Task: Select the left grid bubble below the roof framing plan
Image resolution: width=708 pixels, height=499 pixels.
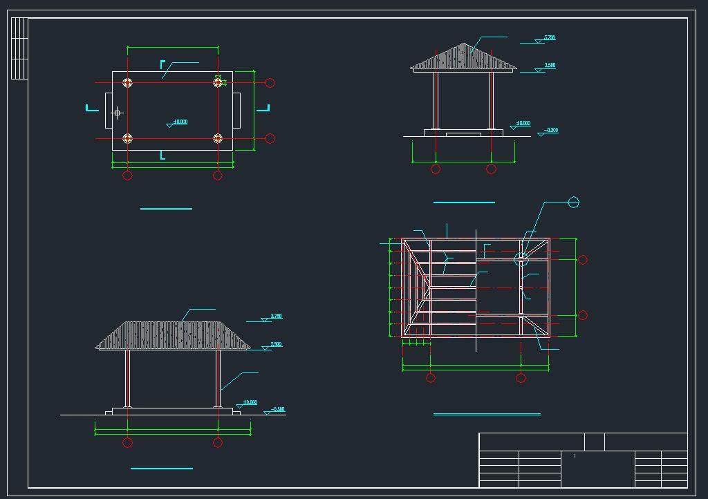Action: [x=431, y=377]
